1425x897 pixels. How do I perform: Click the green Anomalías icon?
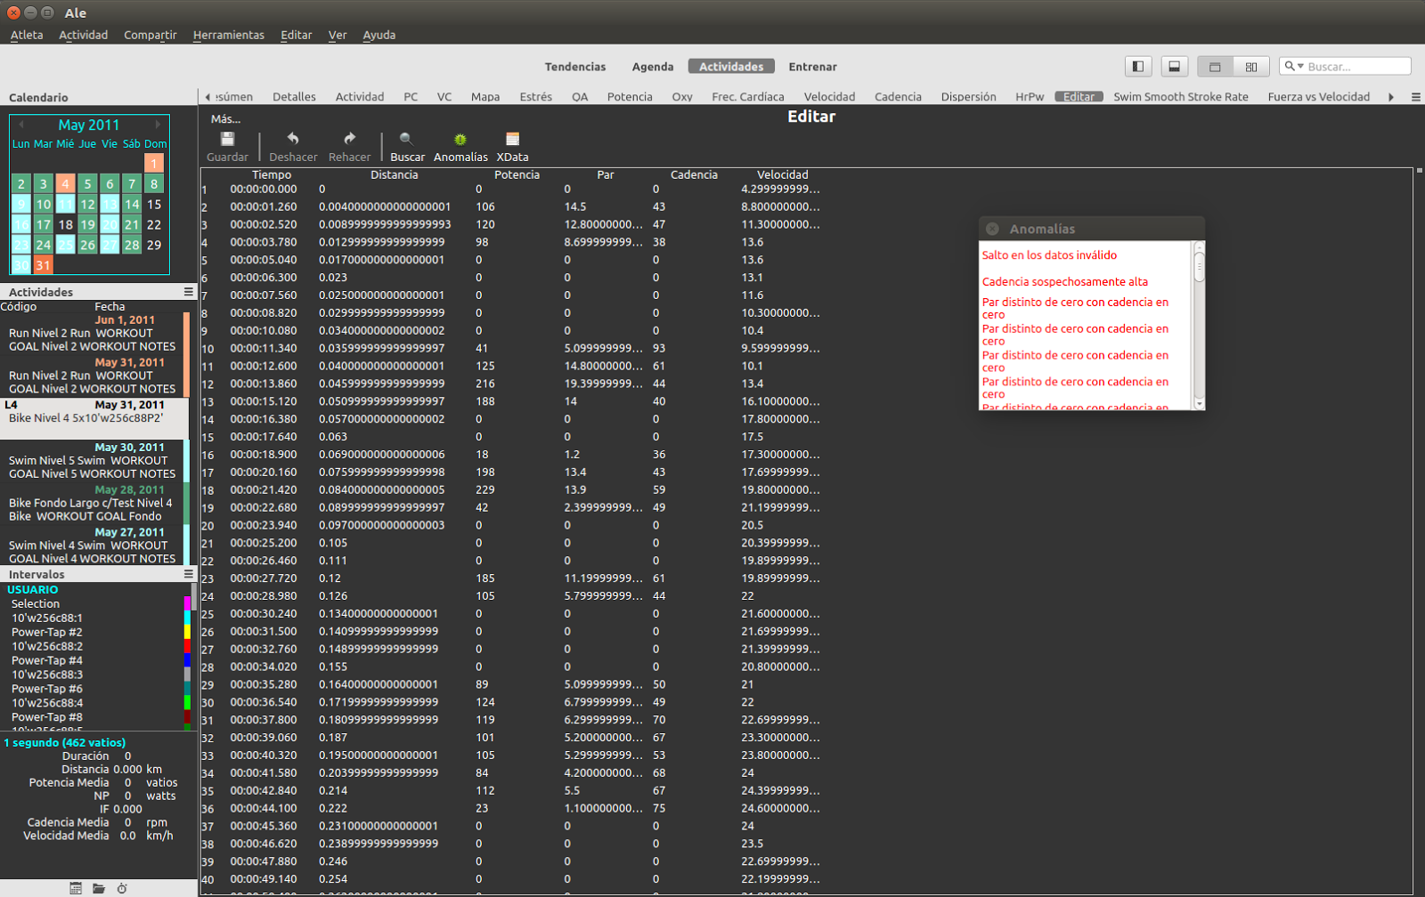click(x=460, y=139)
